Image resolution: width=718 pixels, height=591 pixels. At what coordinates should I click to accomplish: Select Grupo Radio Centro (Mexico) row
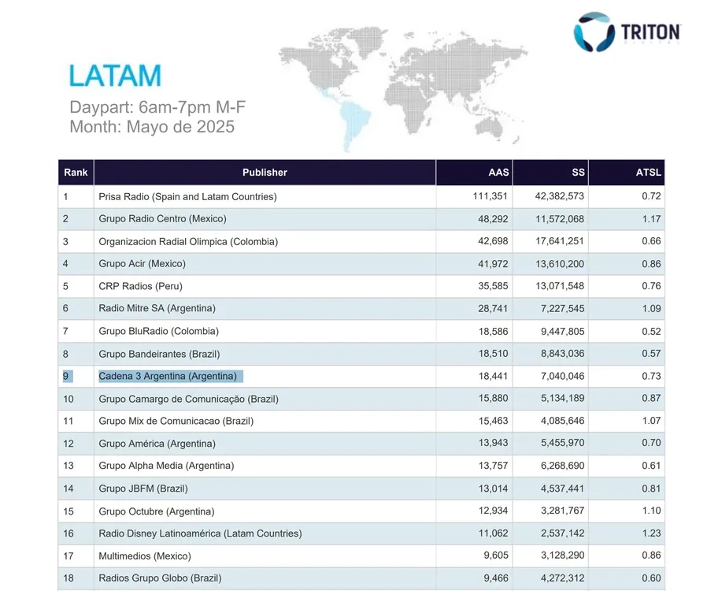coord(162,219)
